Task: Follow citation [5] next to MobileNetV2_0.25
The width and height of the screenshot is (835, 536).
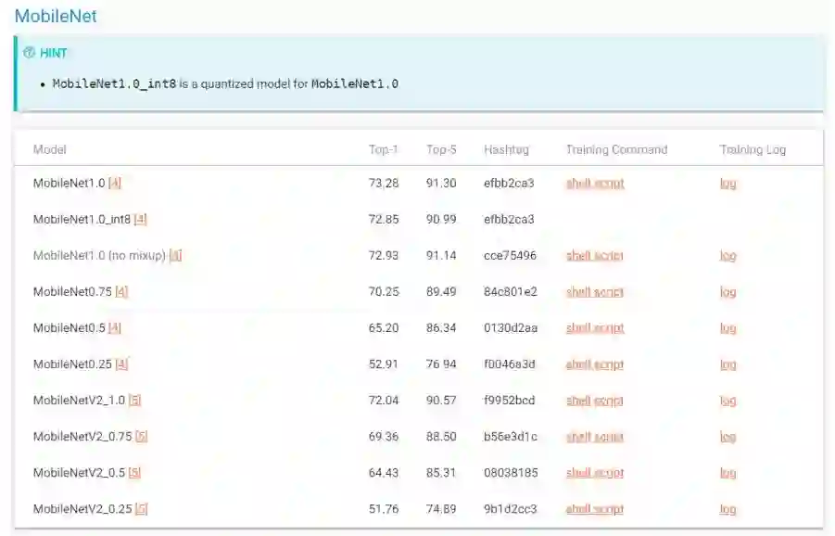Action: [141, 509]
